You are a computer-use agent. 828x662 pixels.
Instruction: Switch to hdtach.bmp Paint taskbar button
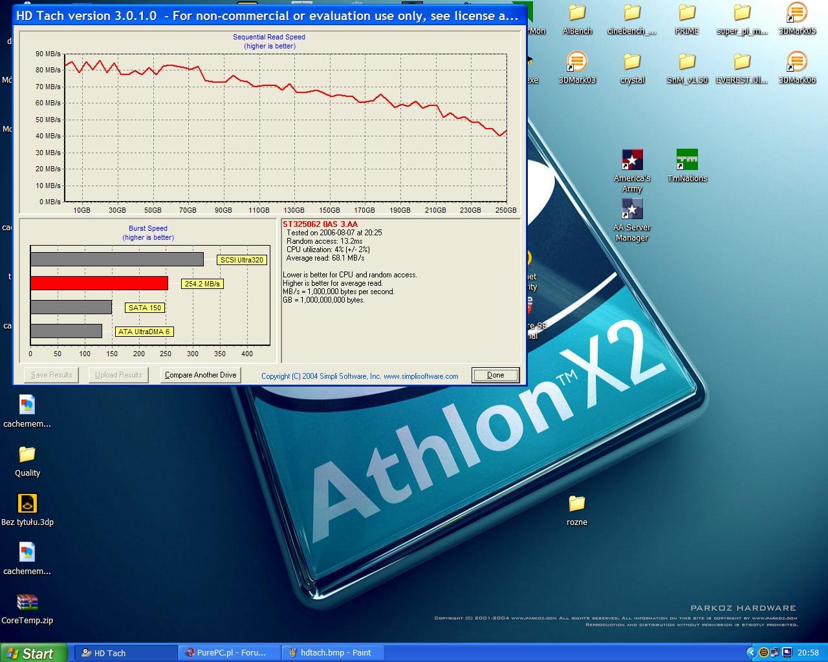[x=334, y=653]
